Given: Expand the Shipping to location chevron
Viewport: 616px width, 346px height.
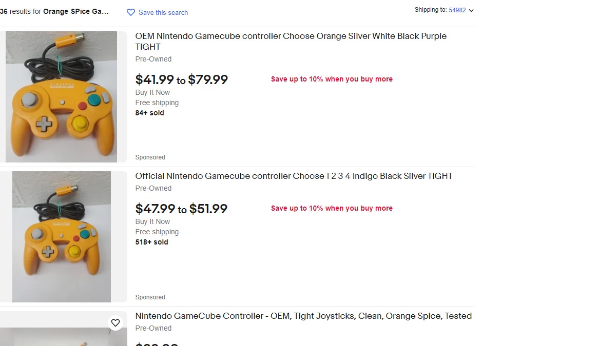Looking at the screenshot, I should pyautogui.click(x=471, y=10).
